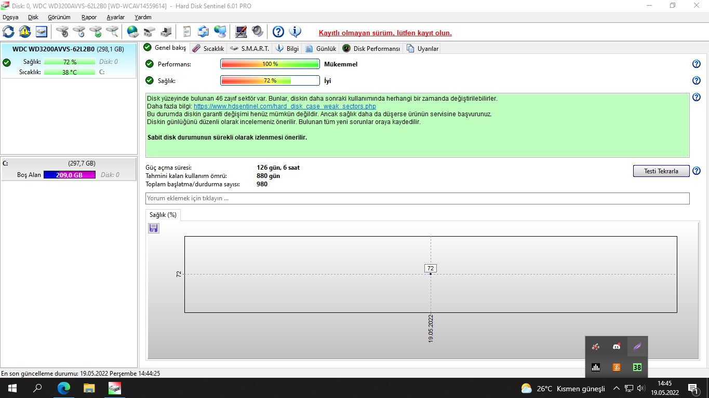Image resolution: width=709 pixels, height=398 pixels.
Task: Click the Discord tray icon
Action: point(617,347)
